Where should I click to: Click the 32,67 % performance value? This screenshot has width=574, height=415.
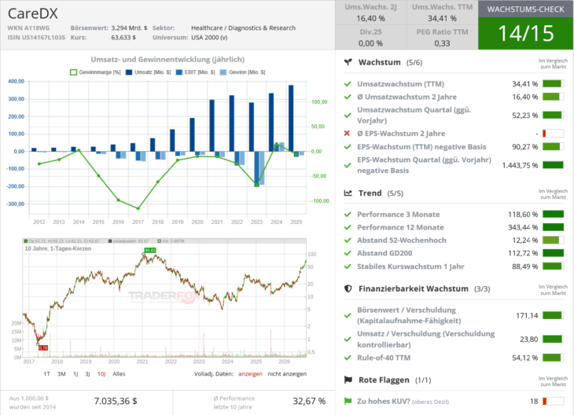[x=309, y=401]
